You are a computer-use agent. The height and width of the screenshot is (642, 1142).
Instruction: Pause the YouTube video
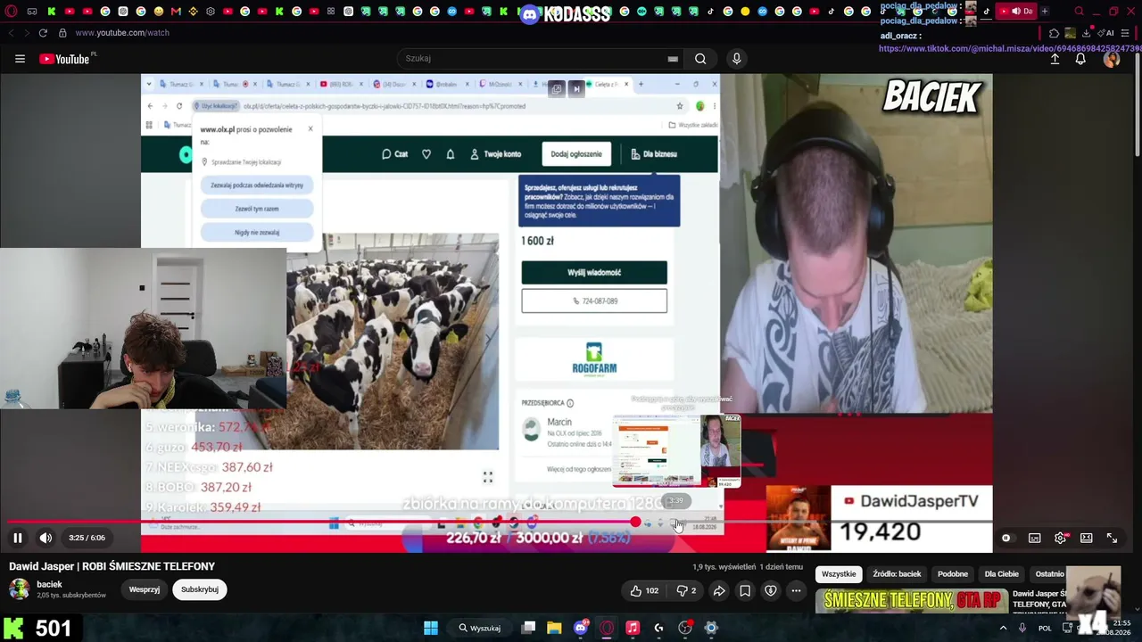coord(17,538)
